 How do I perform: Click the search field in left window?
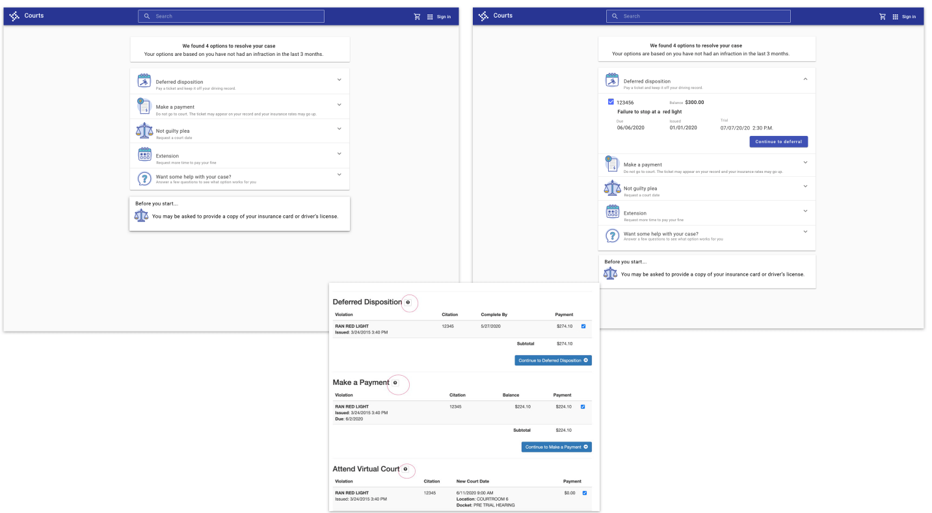[x=231, y=16]
